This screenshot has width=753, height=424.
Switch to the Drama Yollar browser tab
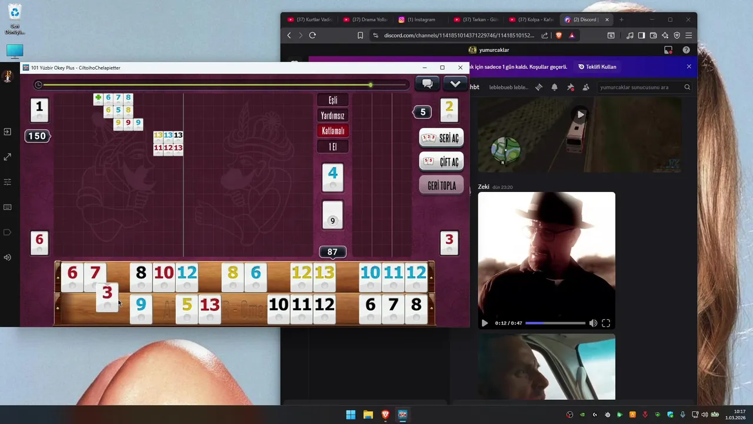[365, 19]
